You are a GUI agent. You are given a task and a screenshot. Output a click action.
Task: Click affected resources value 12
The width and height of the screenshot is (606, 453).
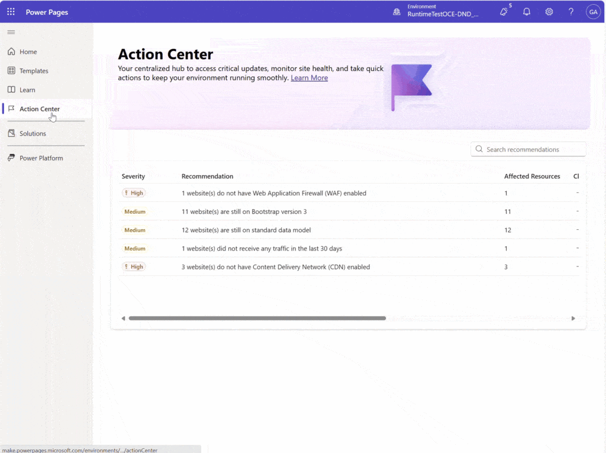click(x=507, y=230)
